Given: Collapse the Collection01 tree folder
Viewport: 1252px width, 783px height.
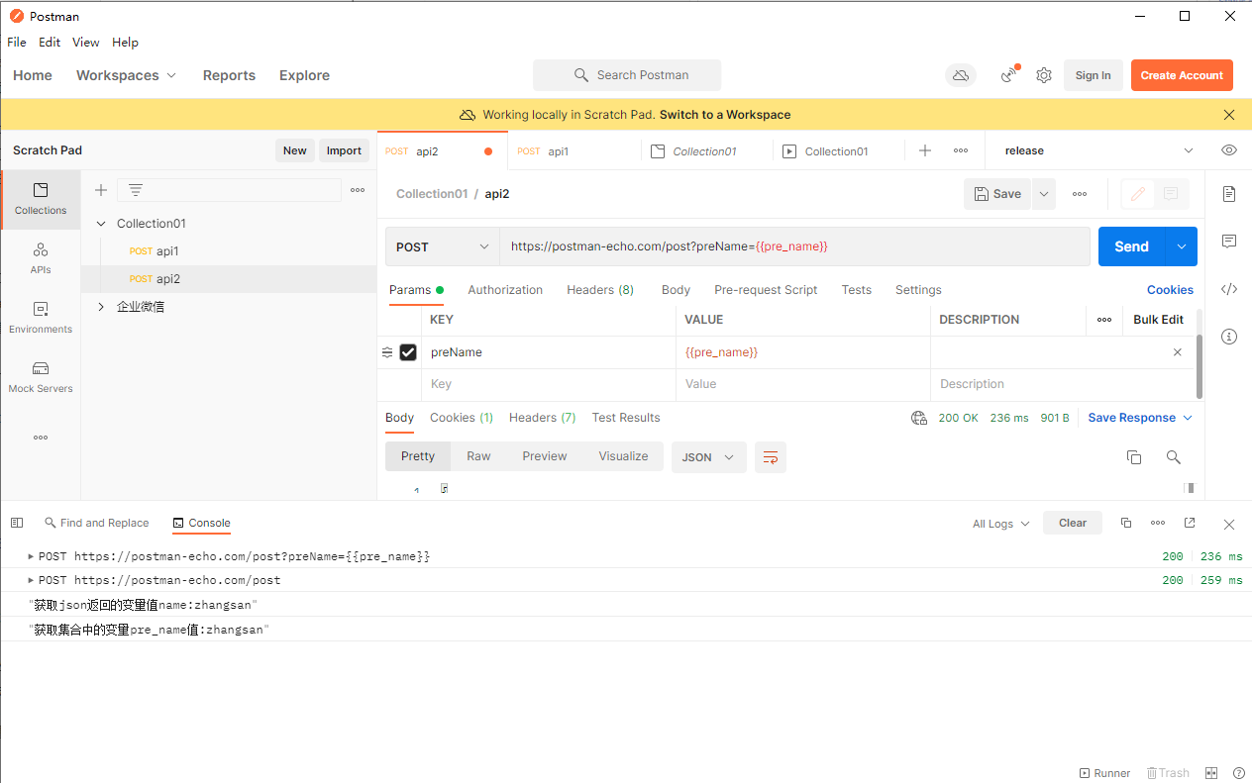Looking at the screenshot, I should click(x=101, y=224).
